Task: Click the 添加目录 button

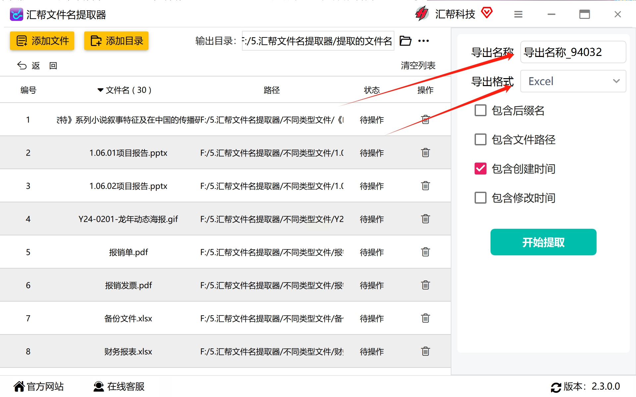Action: tap(116, 41)
